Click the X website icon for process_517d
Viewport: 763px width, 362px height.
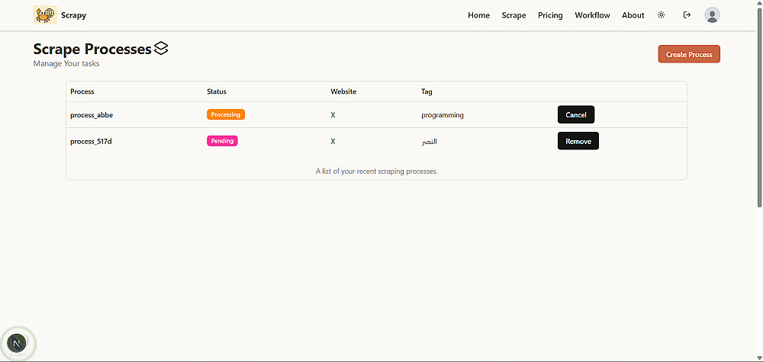click(333, 142)
